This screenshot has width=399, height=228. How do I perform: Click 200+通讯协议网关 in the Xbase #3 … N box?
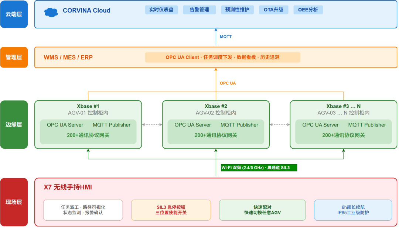(344, 135)
